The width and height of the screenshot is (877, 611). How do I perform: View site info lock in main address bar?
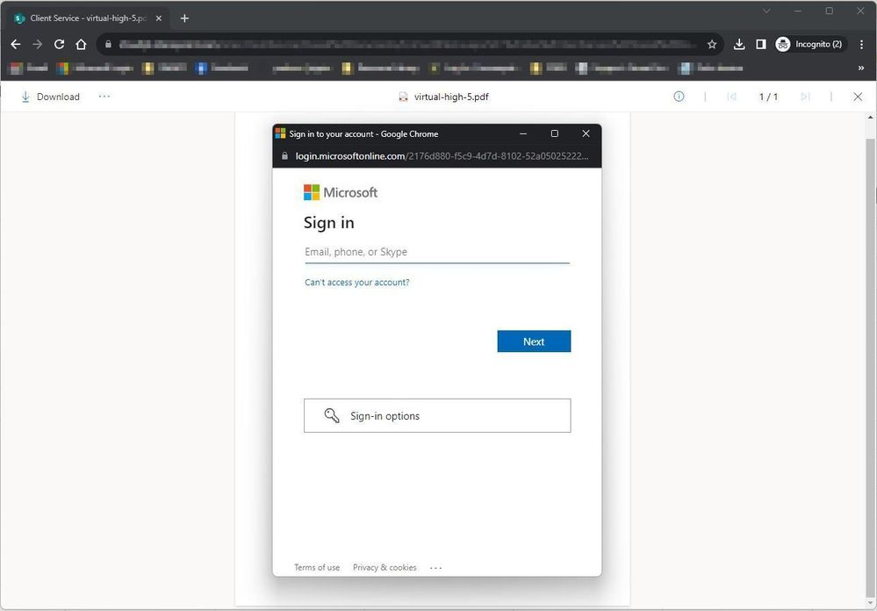tap(109, 44)
